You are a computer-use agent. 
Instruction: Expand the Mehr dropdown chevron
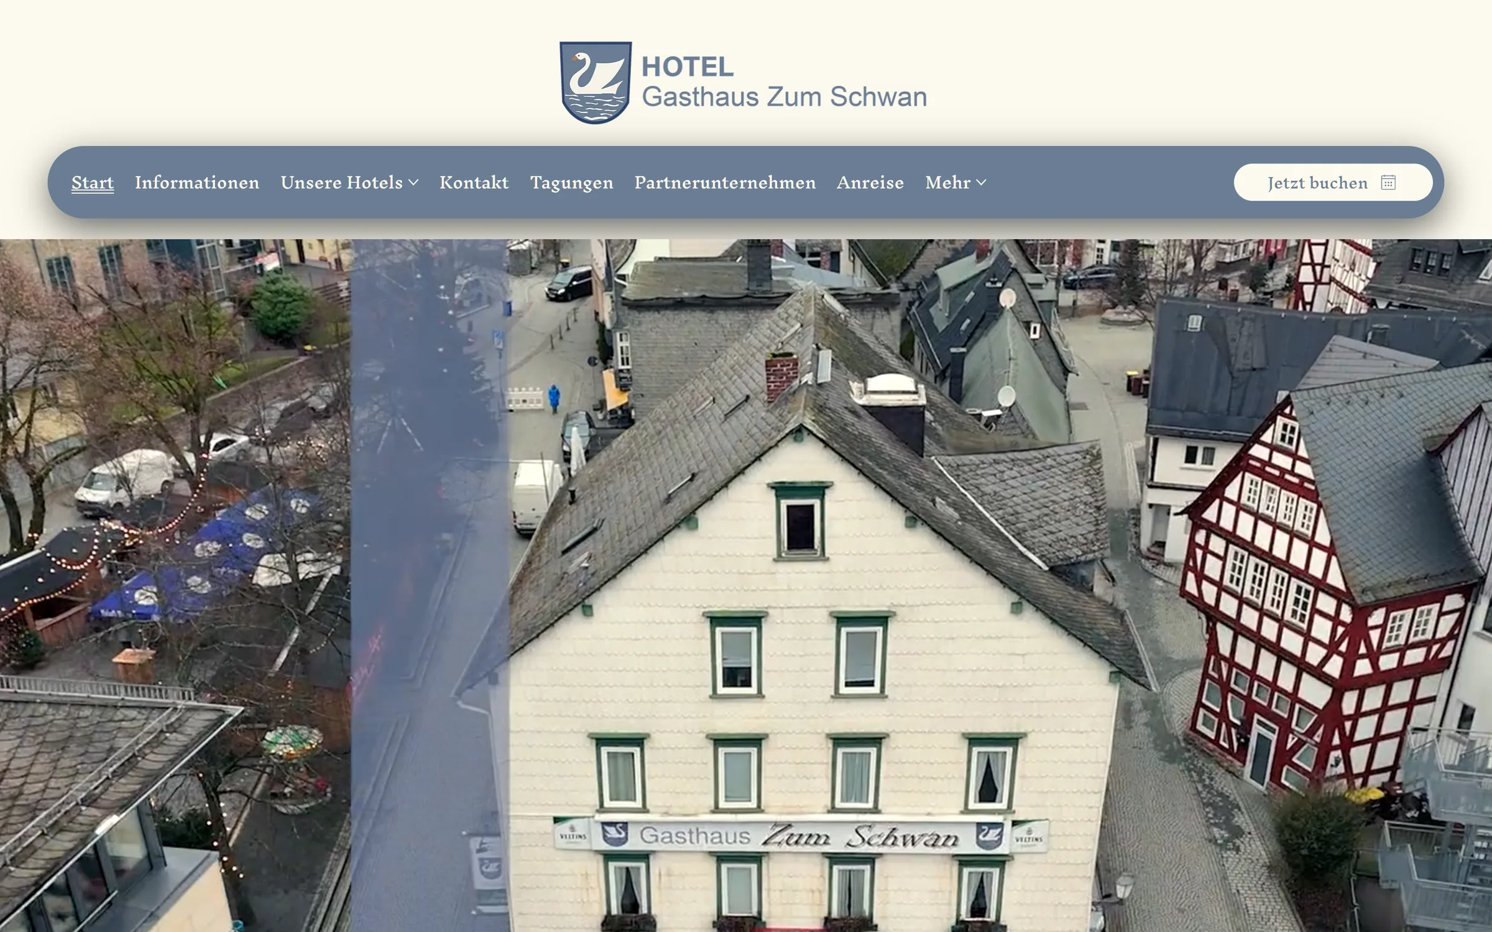(x=981, y=183)
